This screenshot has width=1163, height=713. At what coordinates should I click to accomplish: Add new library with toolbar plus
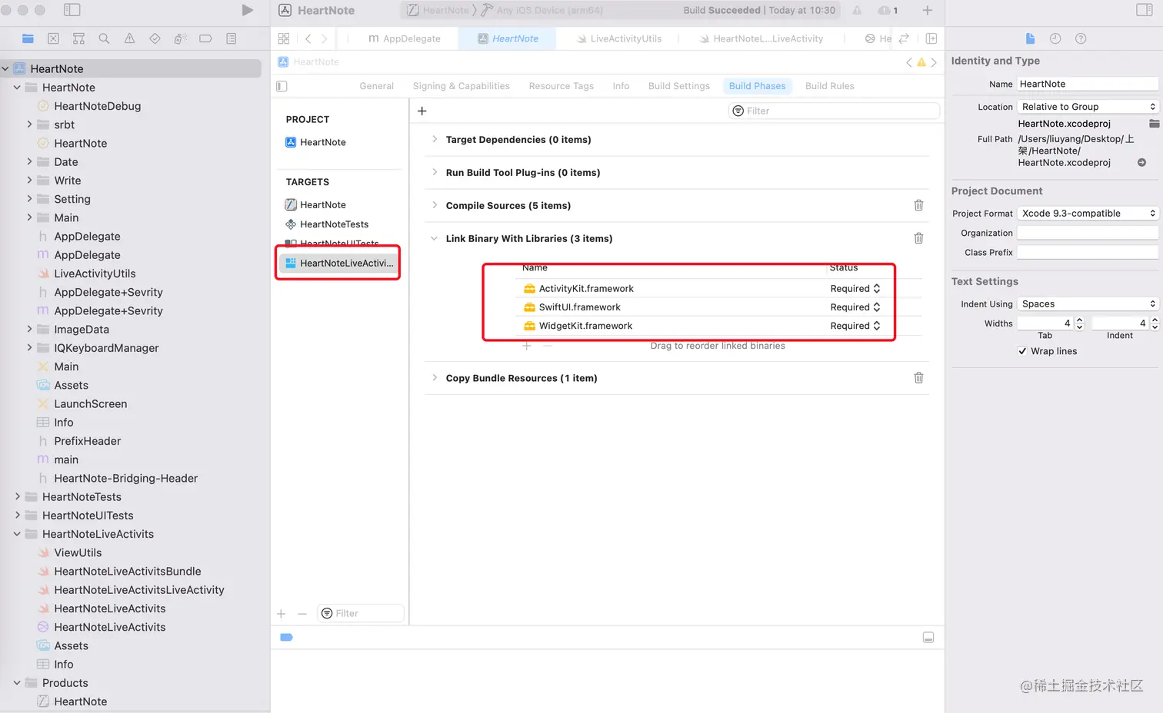coord(928,10)
